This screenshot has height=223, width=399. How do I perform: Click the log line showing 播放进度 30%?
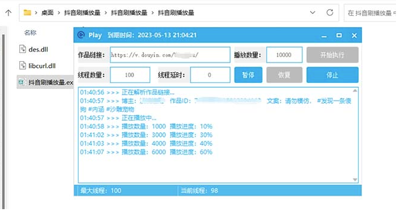tap(146, 135)
